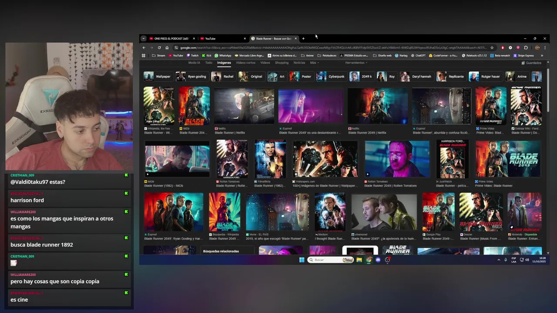Bookmark this page with the star icon

(x=492, y=48)
